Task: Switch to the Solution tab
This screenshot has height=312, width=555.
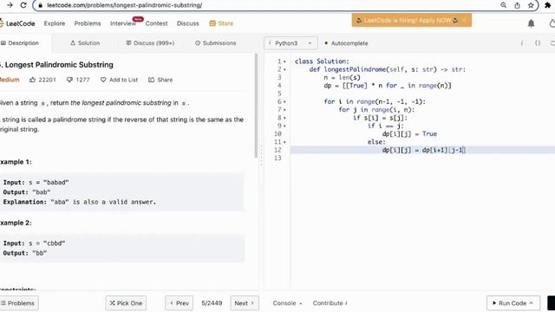Action: click(85, 42)
